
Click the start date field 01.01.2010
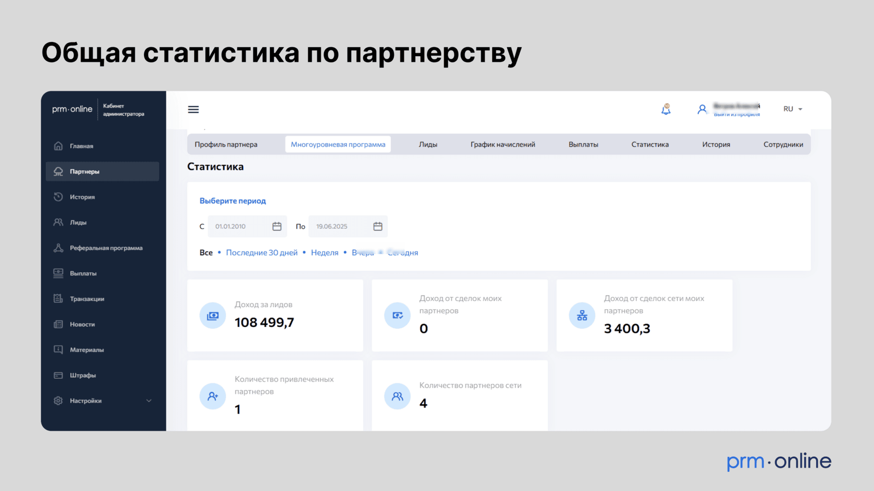247,227
